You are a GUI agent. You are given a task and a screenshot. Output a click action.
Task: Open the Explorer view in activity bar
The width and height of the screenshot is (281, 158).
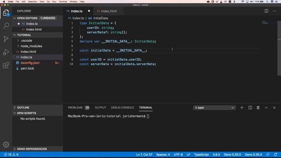(x=6, y=13)
